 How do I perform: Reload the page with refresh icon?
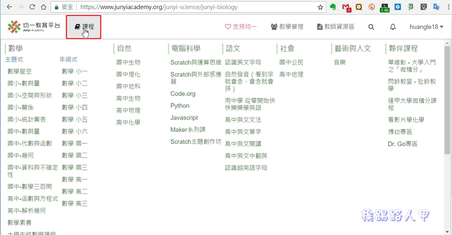tap(32, 7)
